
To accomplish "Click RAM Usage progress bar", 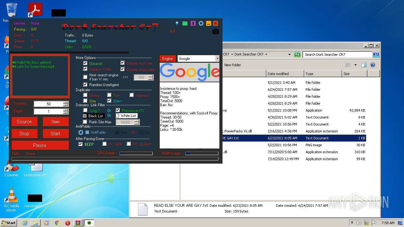I will click(x=202, y=153).
